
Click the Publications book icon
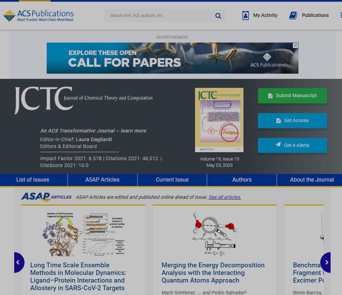tap(294, 15)
